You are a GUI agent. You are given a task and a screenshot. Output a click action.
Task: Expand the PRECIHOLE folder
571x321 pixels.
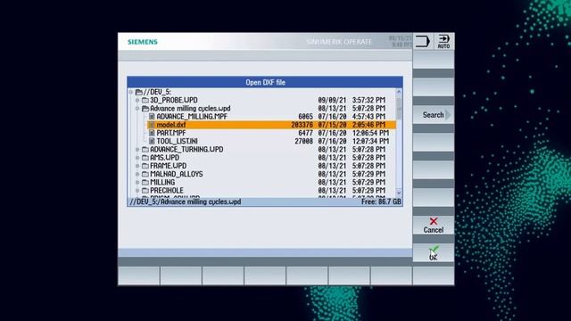pyautogui.click(x=137, y=191)
